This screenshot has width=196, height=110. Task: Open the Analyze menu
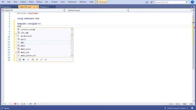tap(54, 2)
